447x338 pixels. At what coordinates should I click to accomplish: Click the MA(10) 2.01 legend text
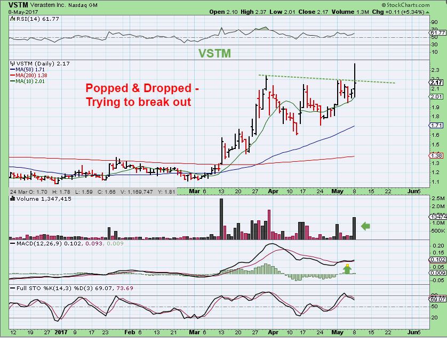30,81
